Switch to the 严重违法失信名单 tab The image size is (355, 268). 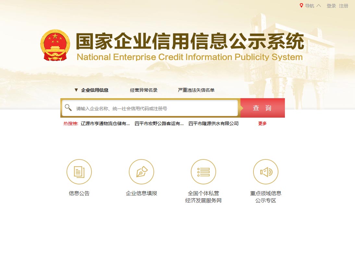pos(196,90)
